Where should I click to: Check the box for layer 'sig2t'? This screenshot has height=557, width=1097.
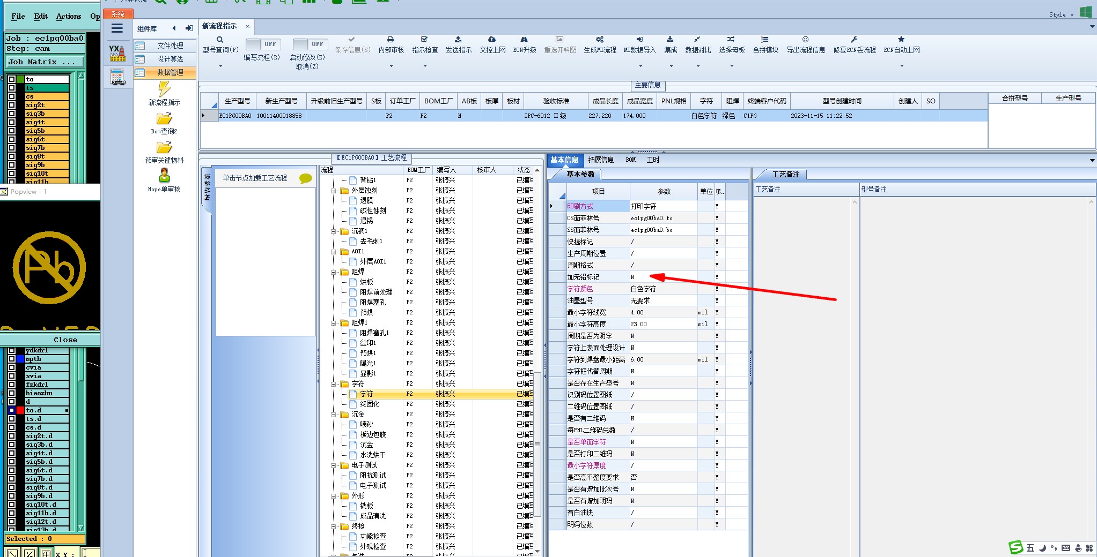click(12, 105)
